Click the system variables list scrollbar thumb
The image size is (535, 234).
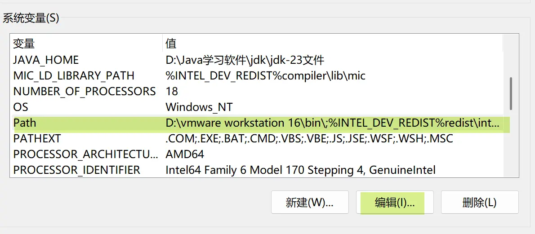tap(511, 93)
